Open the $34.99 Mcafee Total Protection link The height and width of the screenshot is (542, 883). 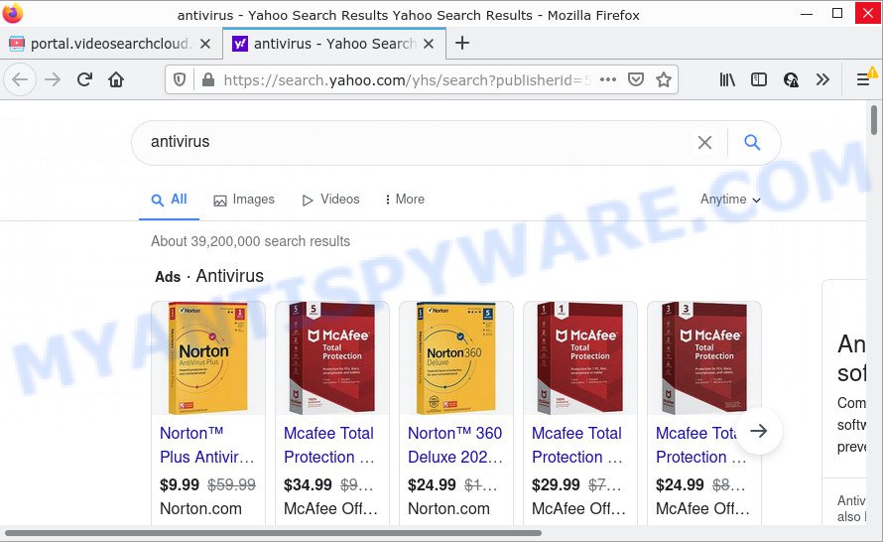coord(328,445)
